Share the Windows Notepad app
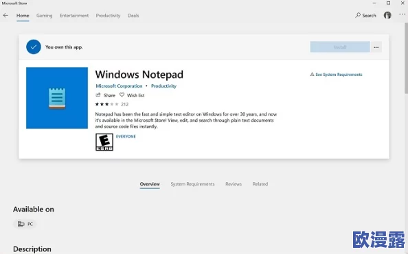 point(105,95)
